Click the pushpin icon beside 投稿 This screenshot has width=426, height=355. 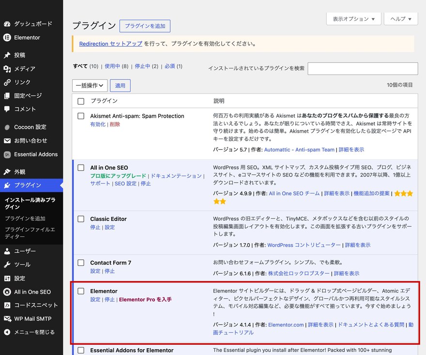point(7,55)
